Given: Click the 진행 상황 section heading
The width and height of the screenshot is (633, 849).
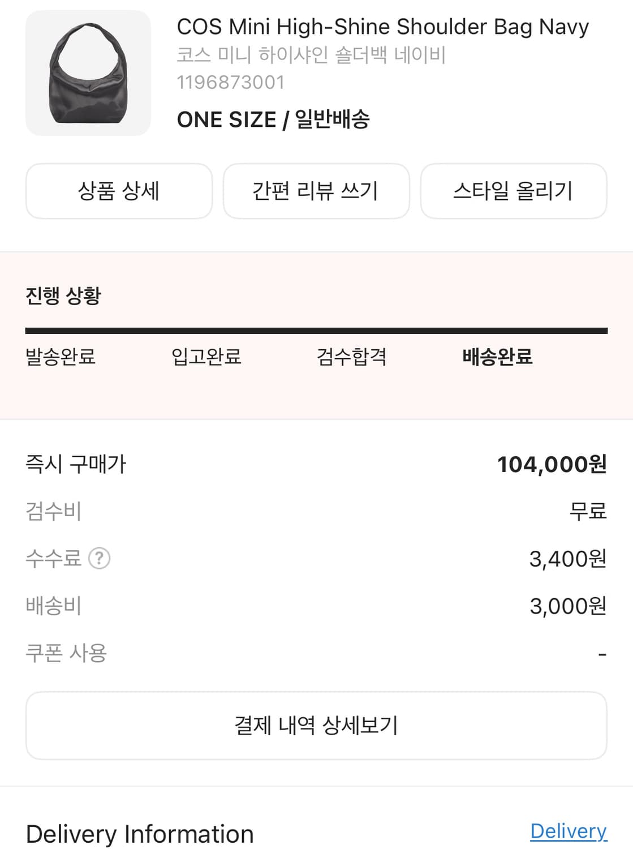Looking at the screenshot, I should click(x=63, y=295).
